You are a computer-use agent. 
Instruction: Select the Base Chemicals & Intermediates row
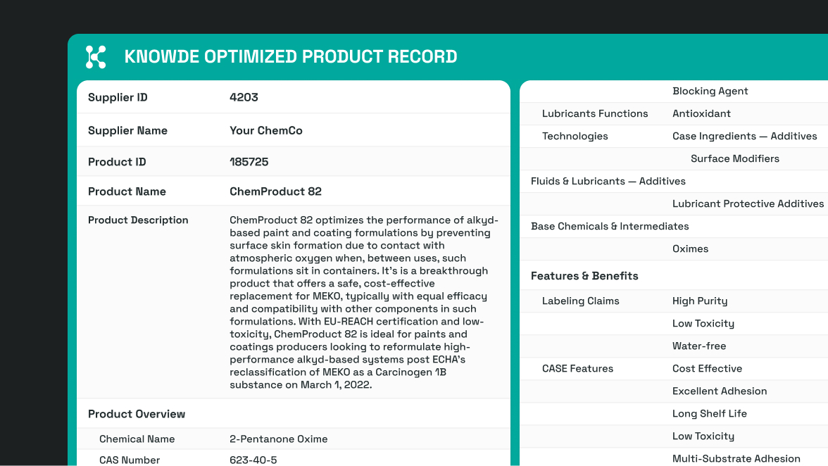click(x=610, y=227)
